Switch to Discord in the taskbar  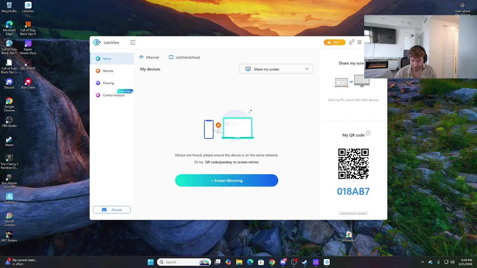tap(283, 262)
